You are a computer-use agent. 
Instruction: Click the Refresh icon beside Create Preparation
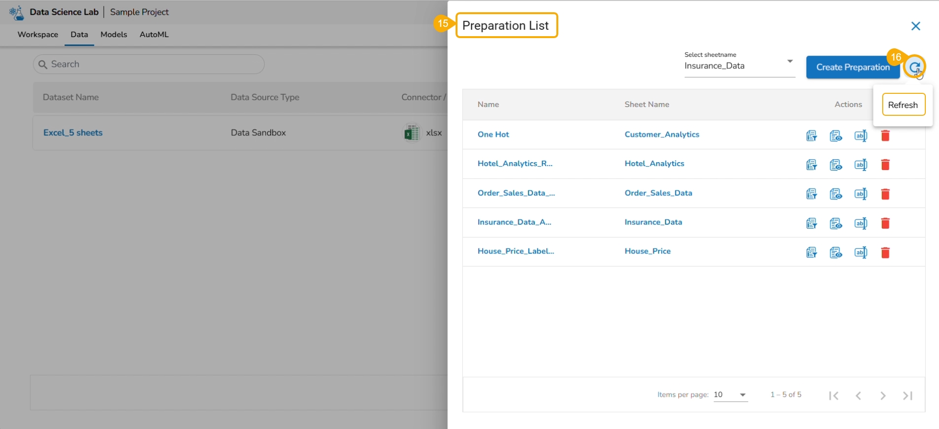(x=914, y=67)
